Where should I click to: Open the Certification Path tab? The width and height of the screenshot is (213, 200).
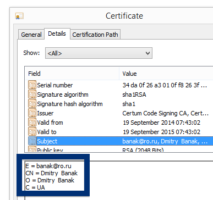click(x=95, y=35)
